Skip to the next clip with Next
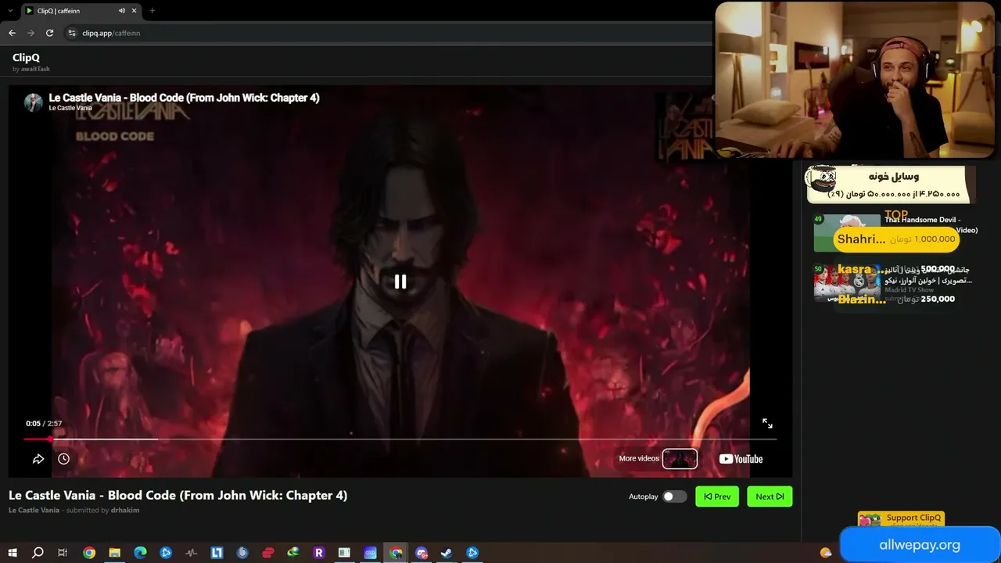1001x563 pixels. pos(770,497)
